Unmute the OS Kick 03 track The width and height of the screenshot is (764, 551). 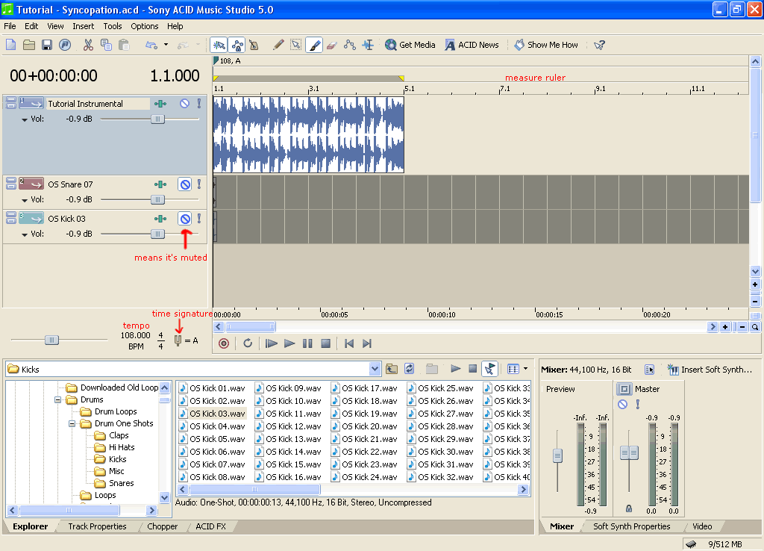point(185,219)
